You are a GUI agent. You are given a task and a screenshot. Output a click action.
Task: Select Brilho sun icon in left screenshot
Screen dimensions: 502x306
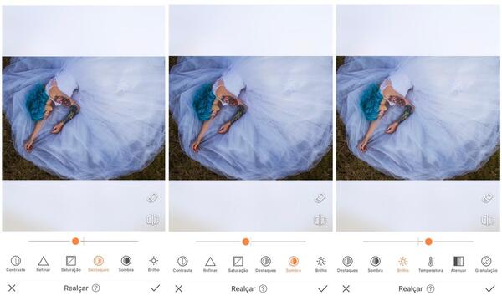[154, 263]
